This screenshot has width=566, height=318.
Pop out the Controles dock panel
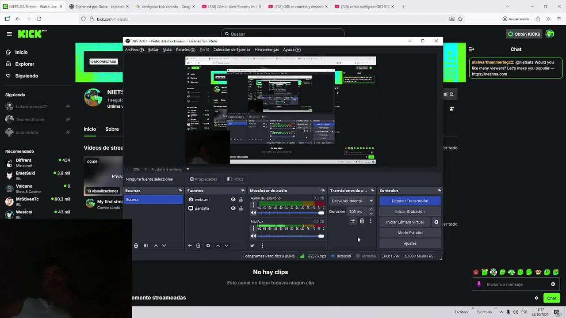[x=439, y=190]
